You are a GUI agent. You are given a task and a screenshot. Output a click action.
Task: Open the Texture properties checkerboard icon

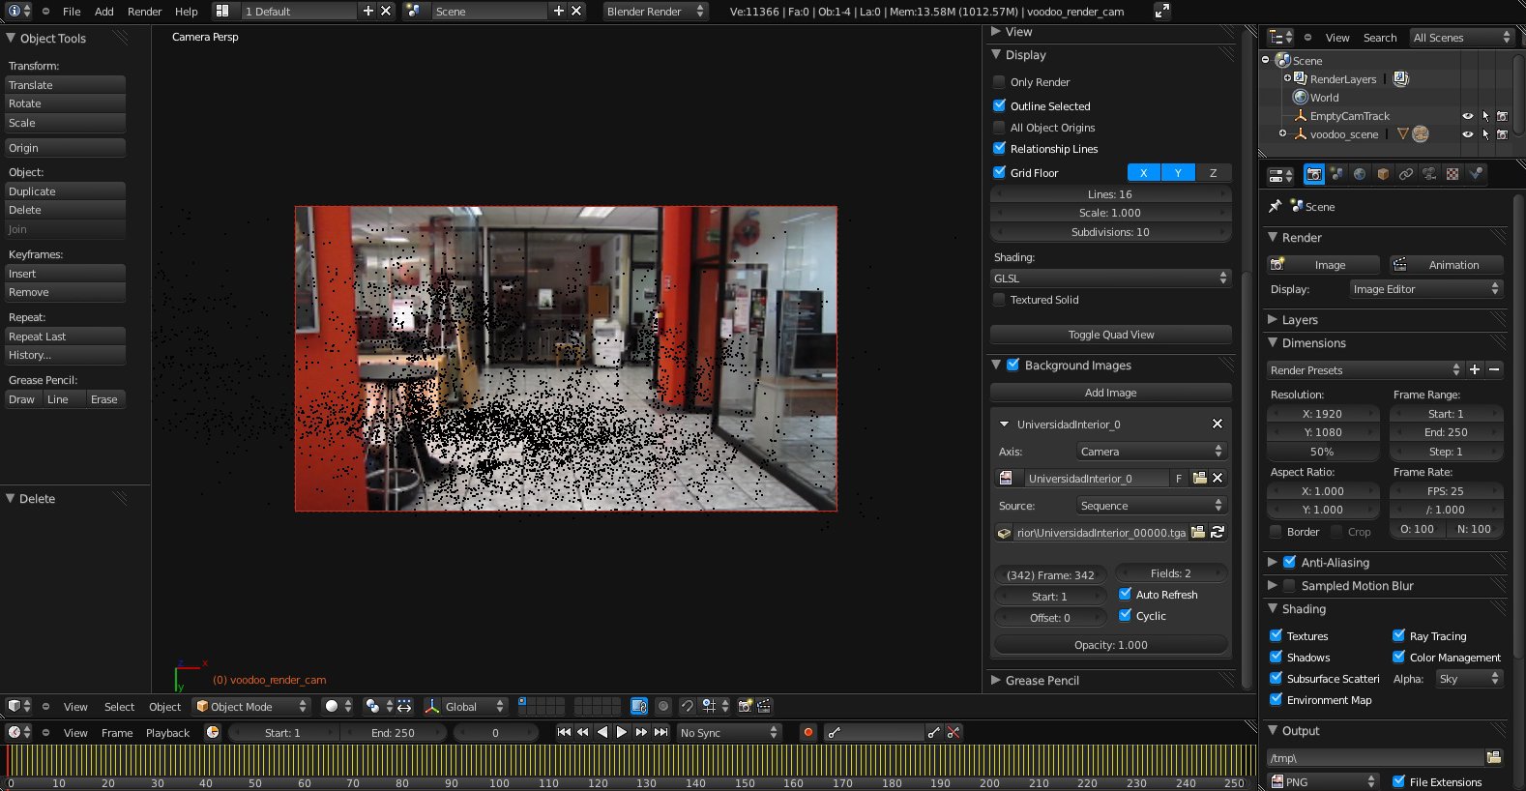1453,174
